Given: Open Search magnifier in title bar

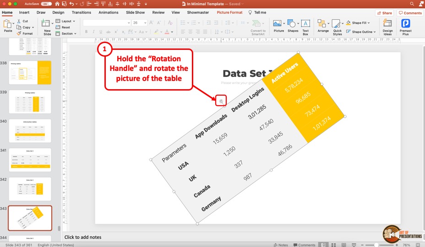Looking at the screenshot, I should click(x=412, y=4).
